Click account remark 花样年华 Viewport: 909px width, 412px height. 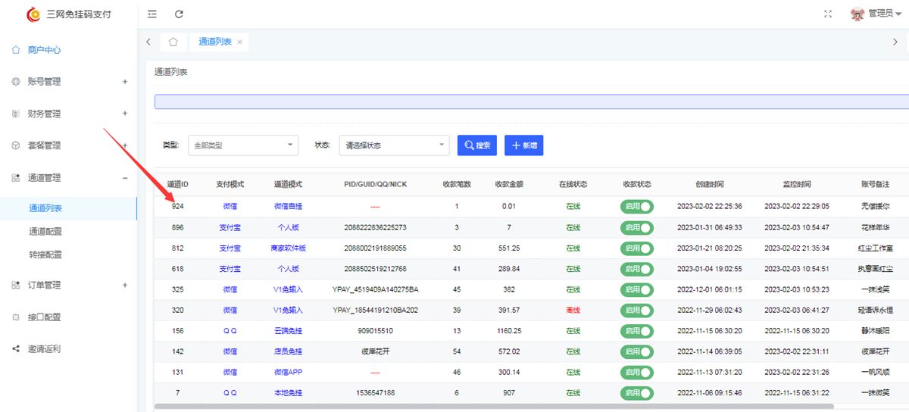[876, 227]
